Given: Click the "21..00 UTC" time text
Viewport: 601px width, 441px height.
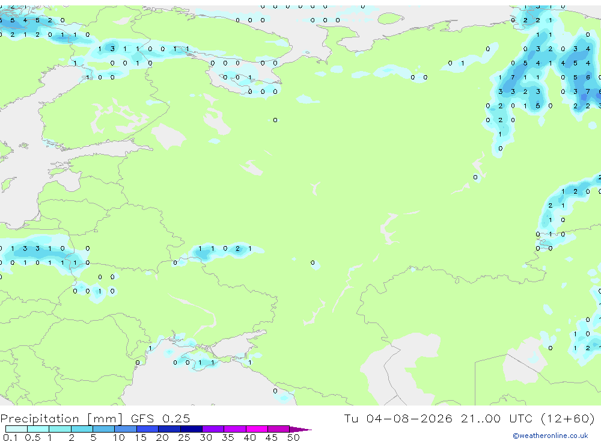Looking at the screenshot, I should point(497,418).
